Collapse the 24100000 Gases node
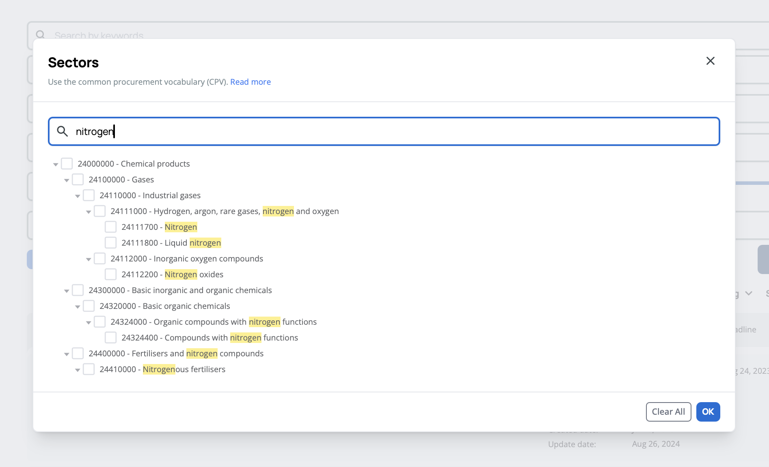Image resolution: width=769 pixels, height=467 pixels. click(67, 180)
